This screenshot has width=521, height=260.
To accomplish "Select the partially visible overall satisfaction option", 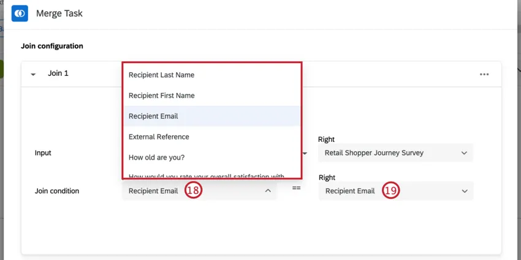I will tap(206, 176).
